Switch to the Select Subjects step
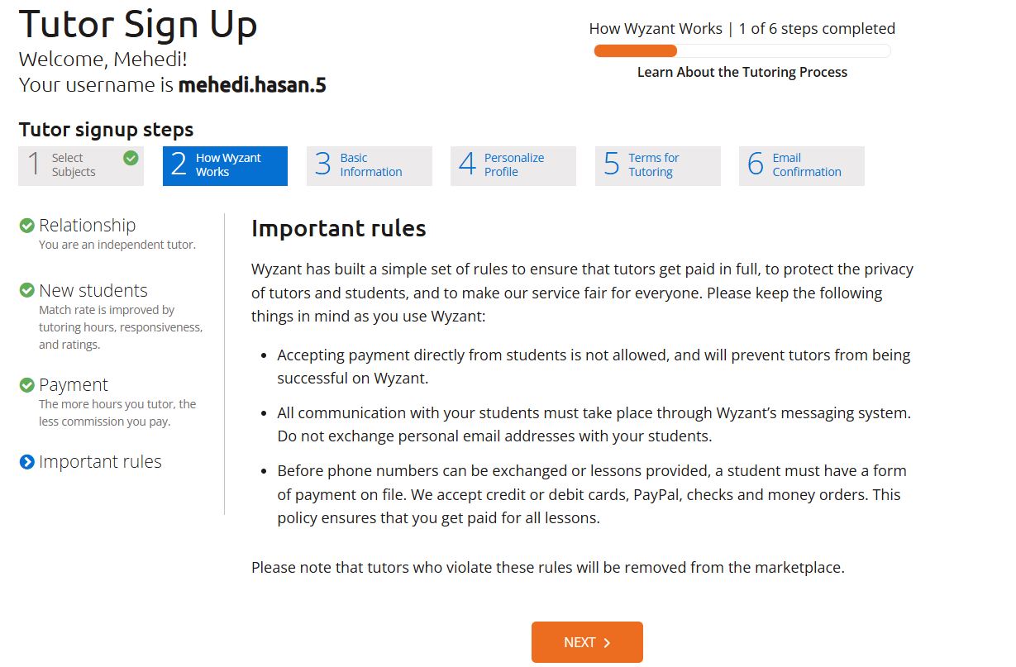The width and height of the screenshot is (1016, 667). [x=80, y=165]
